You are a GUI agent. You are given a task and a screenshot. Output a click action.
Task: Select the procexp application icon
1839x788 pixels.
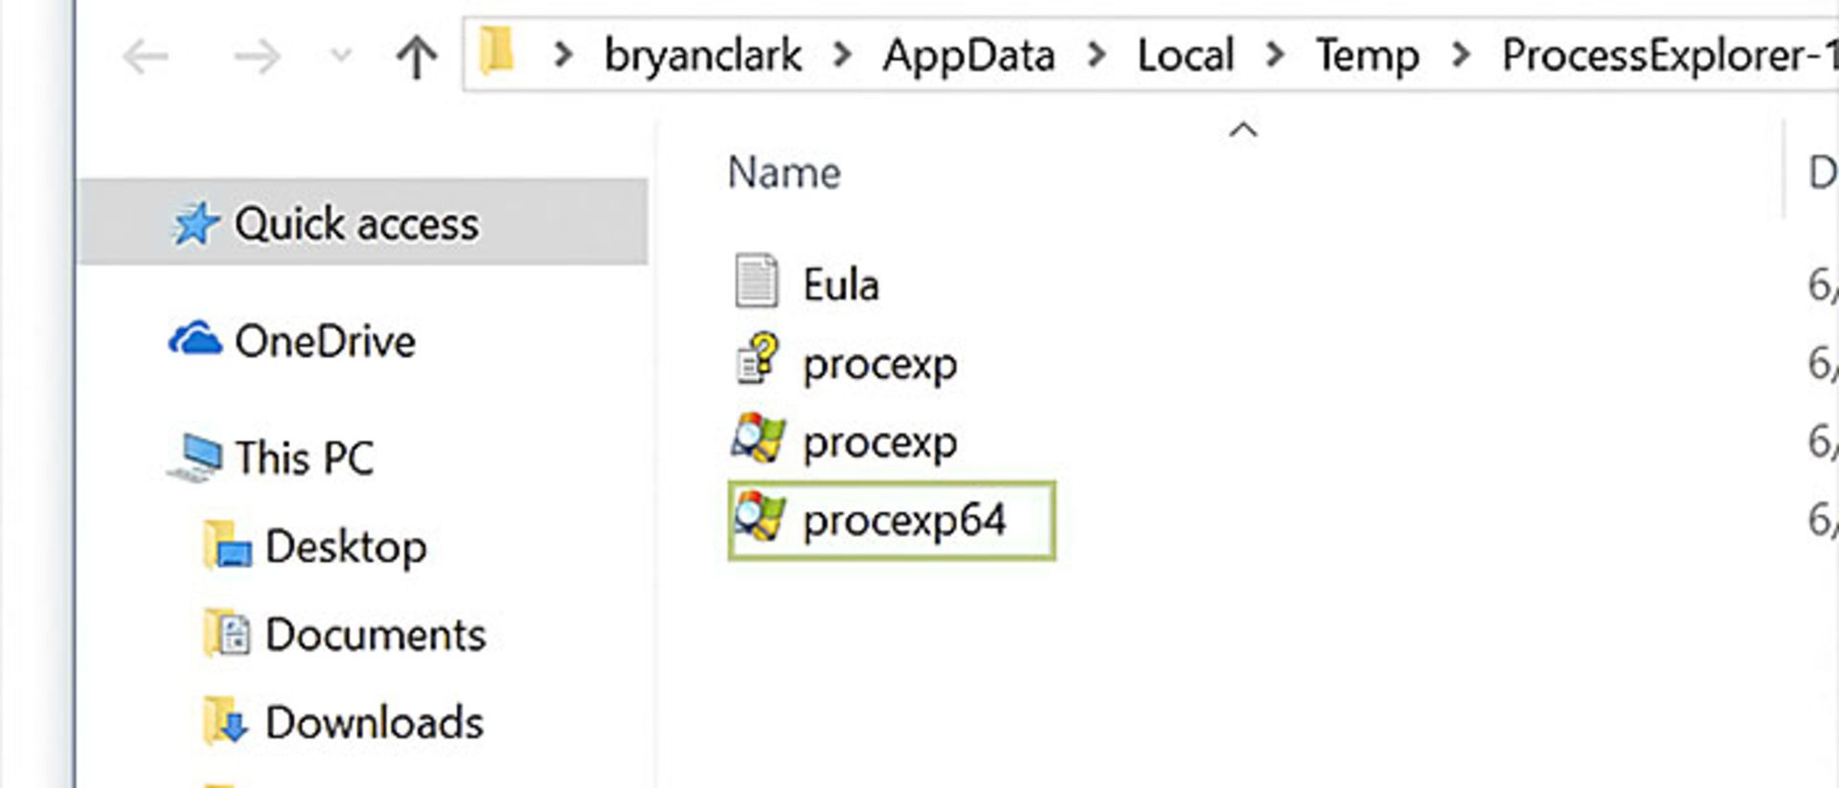click(759, 438)
